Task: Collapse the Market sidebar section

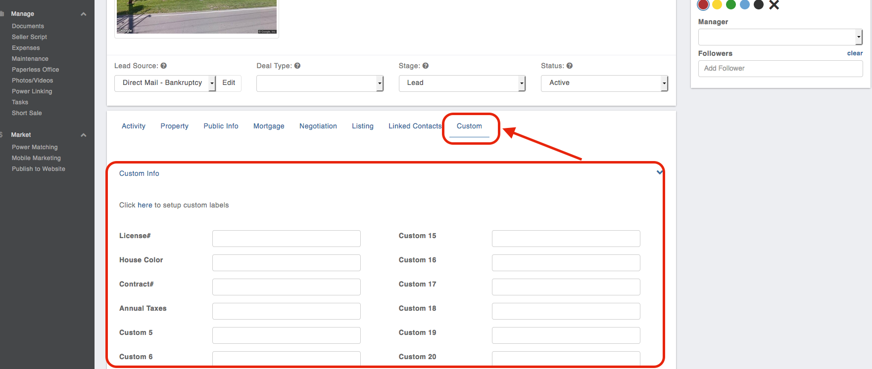Action: click(84, 135)
